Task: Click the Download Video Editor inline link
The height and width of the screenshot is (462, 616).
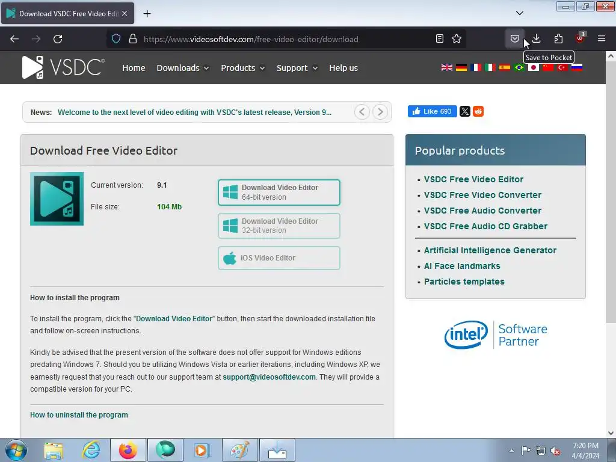Action: point(174,319)
